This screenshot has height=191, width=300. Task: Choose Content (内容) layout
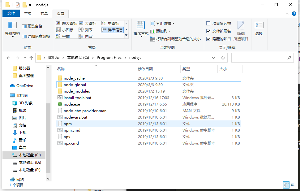[x=86, y=36]
